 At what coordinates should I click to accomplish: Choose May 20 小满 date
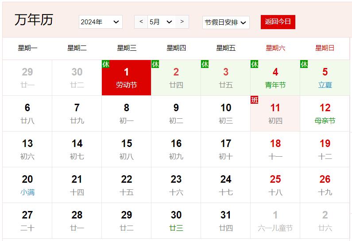point(27,185)
